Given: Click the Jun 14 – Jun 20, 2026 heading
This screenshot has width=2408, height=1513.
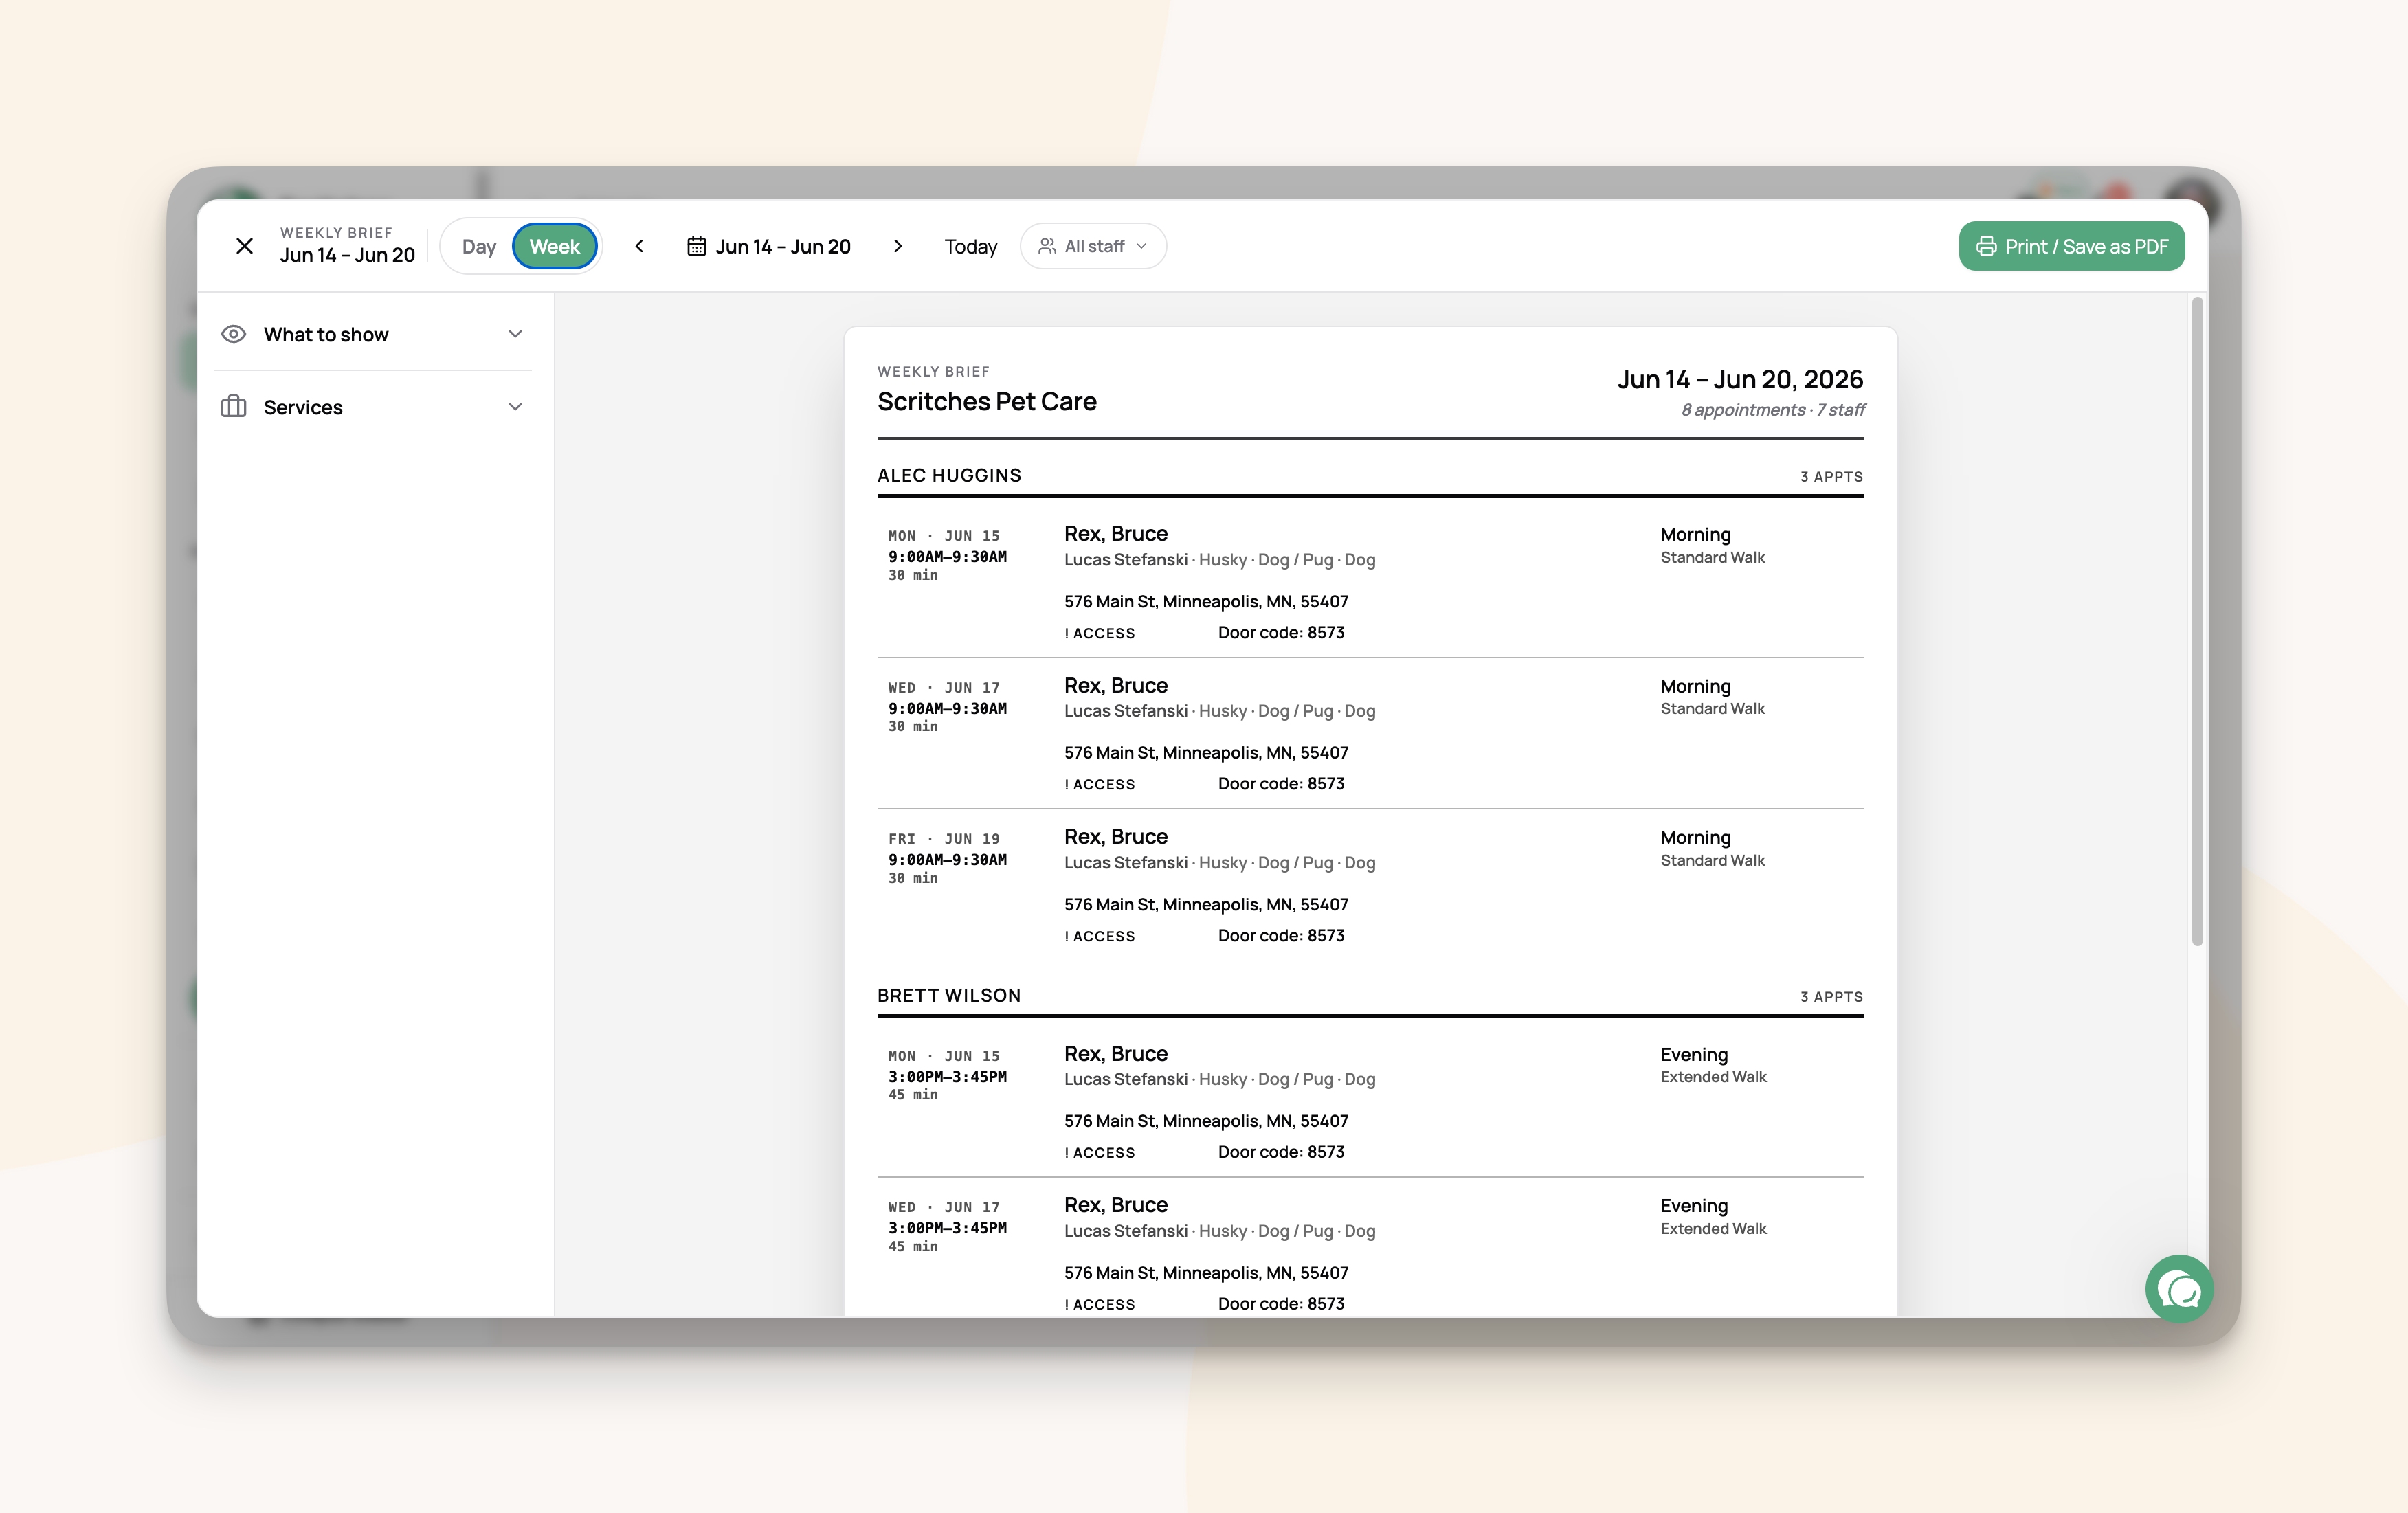Looking at the screenshot, I should pos(1740,379).
